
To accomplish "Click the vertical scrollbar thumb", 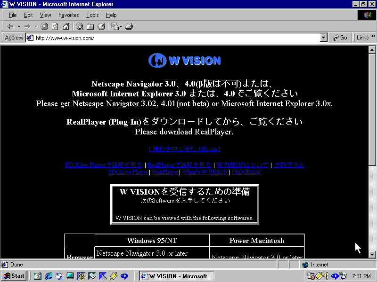I will (372, 109).
